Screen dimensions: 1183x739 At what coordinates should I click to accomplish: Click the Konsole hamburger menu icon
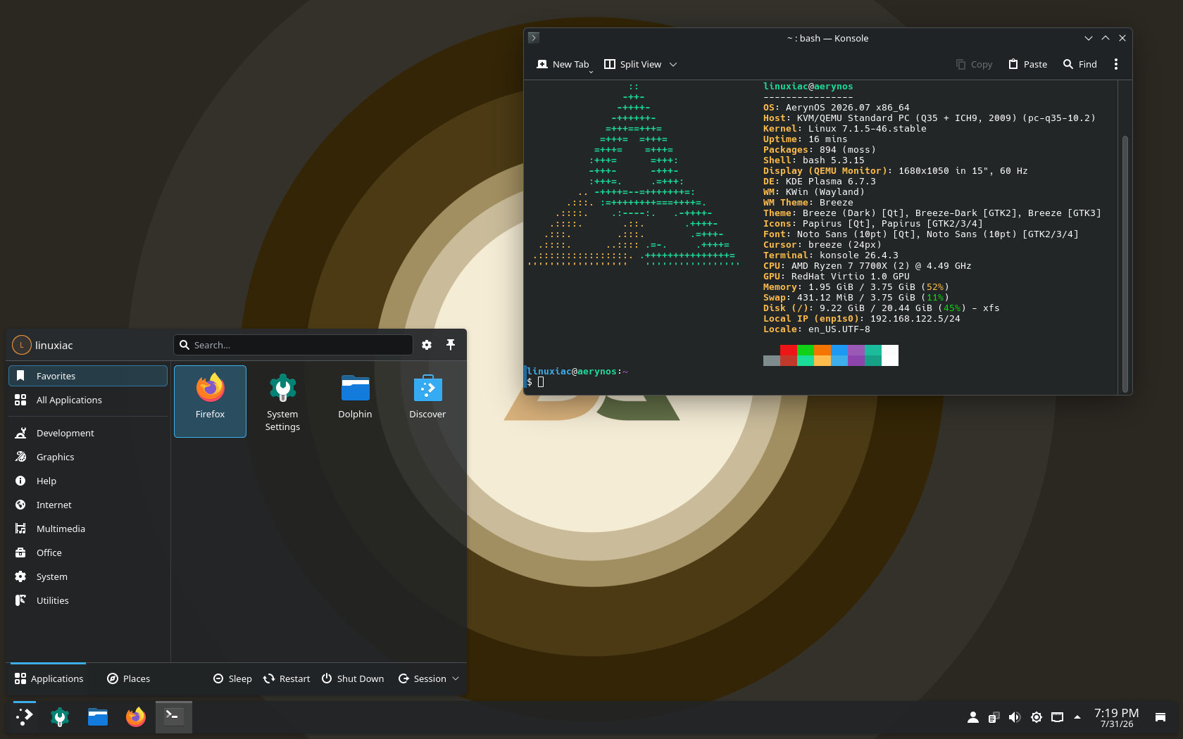(1116, 64)
